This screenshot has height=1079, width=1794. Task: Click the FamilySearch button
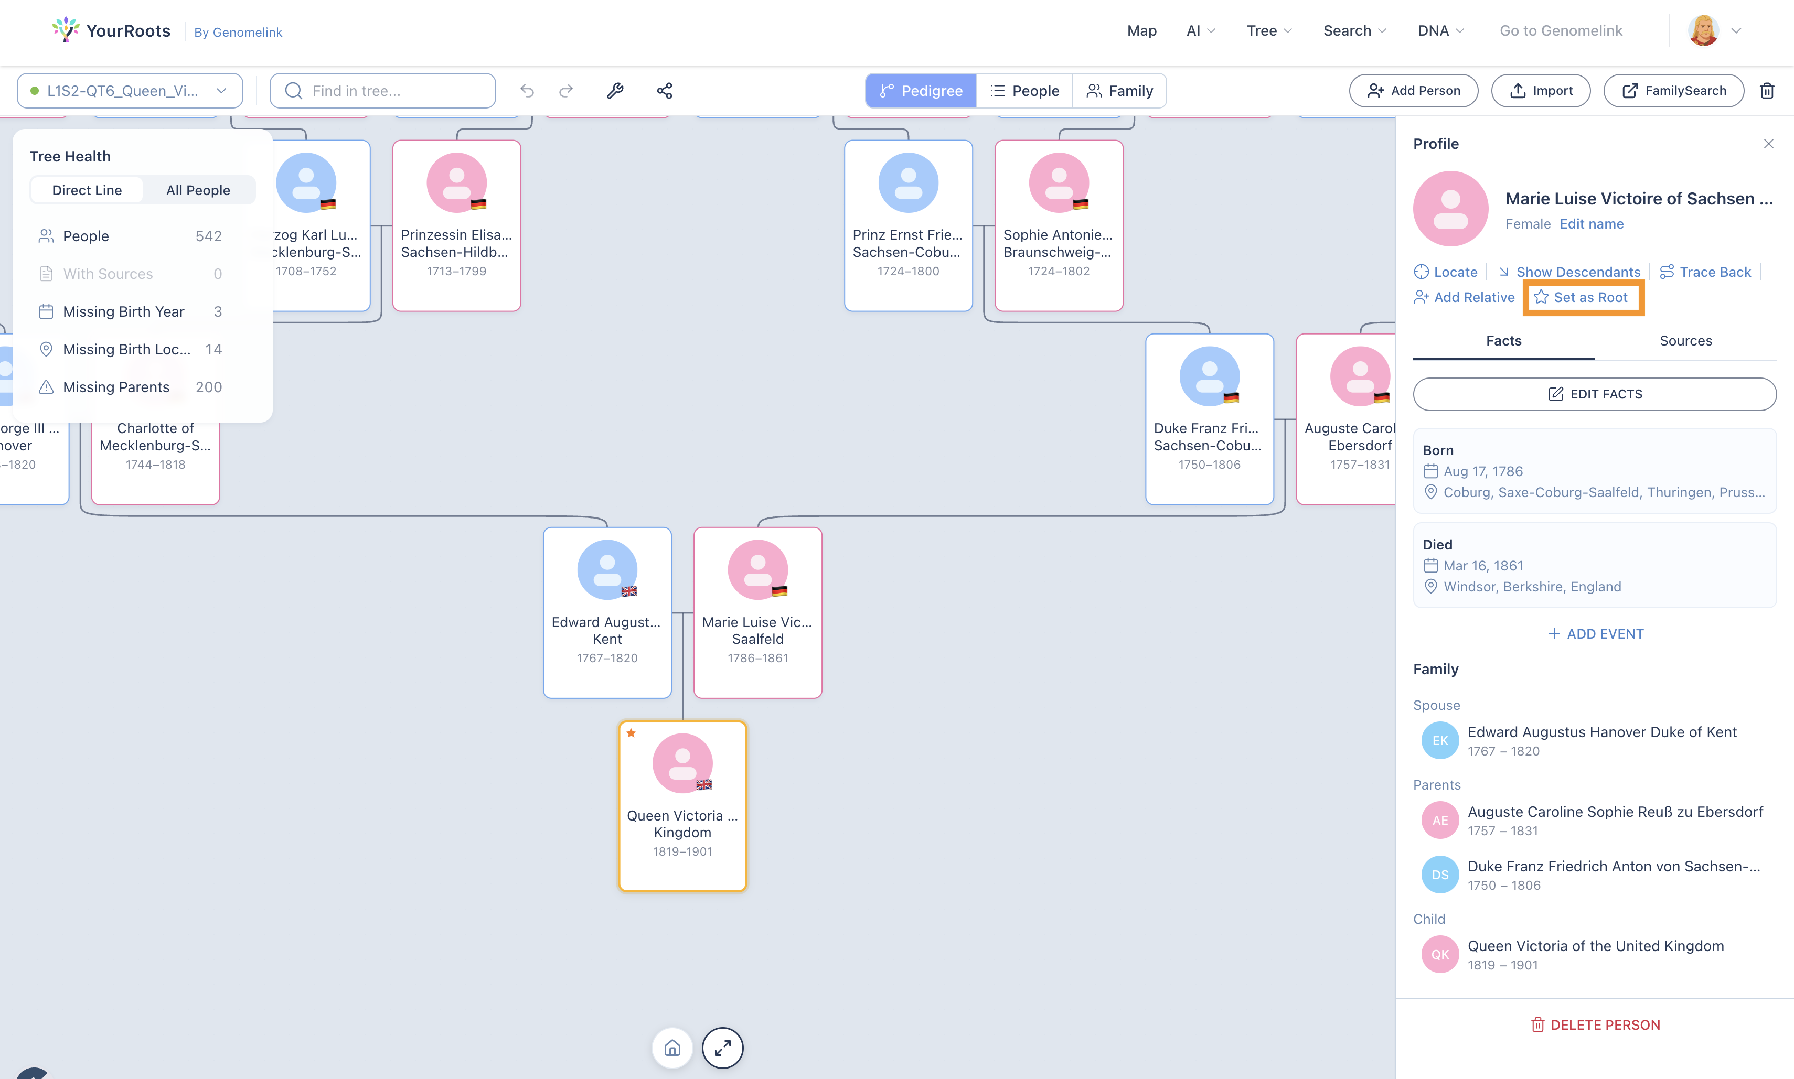tap(1674, 91)
